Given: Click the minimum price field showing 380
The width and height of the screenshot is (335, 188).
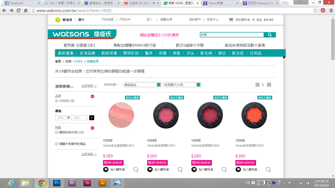Looking at the screenshot, I should click(61, 117).
